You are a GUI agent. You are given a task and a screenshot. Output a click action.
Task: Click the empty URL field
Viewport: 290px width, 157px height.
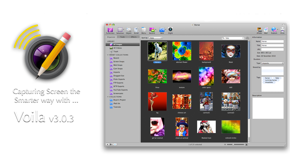[x=272, y=49]
